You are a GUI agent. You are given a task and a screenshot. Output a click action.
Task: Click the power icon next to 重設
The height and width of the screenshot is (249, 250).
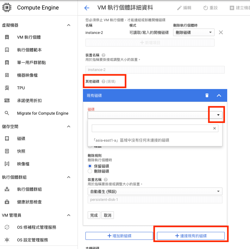coord(205,8)
